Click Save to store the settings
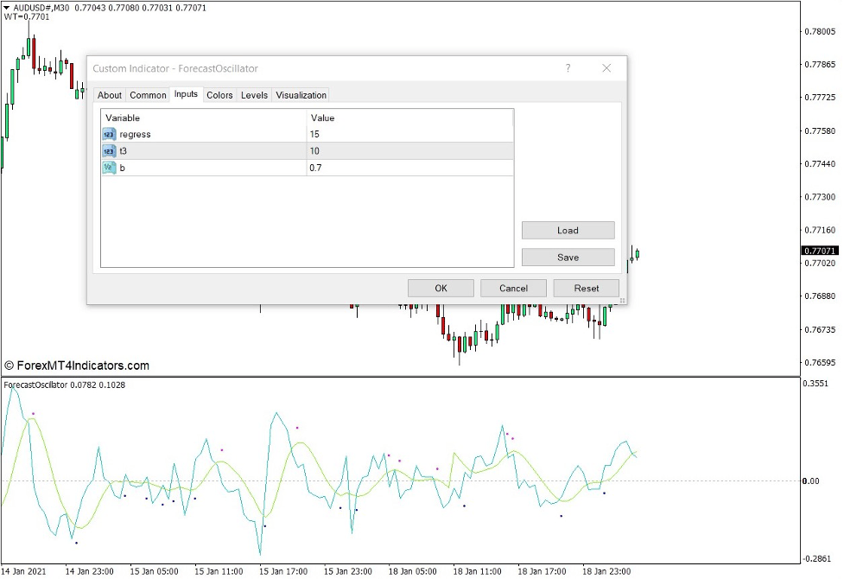Image resolution: width=844 pixels, height=579 pixels. [568, 257]
